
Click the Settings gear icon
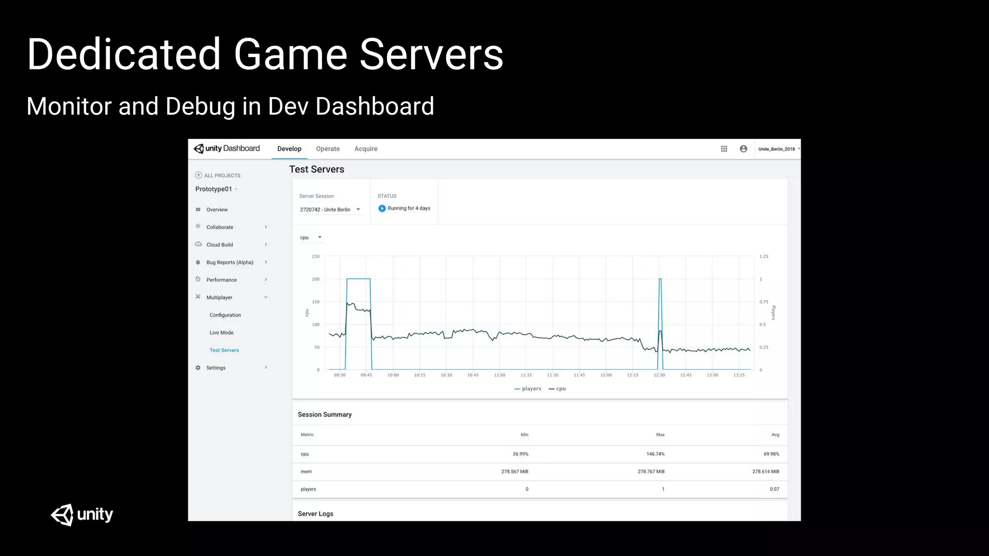(198, 368)
